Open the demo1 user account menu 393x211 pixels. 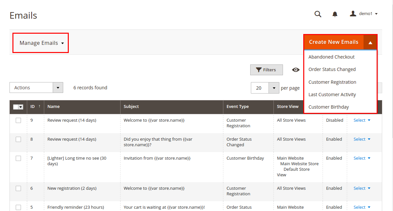pos(364,14)
